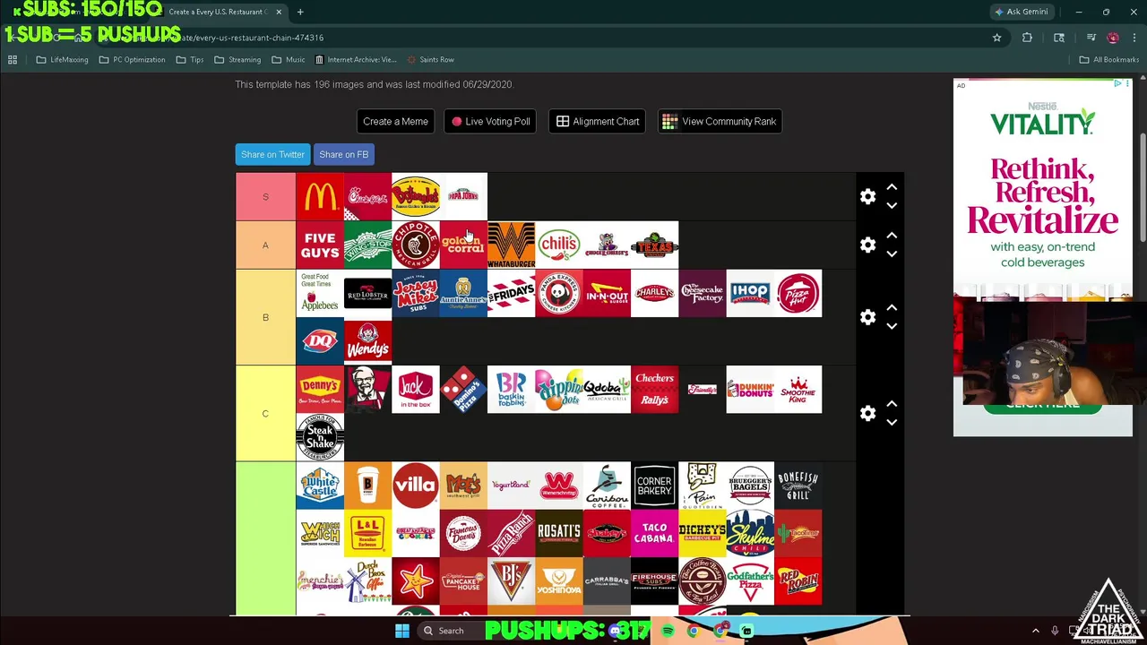Image resolution: width=1147 pixels, height=645 pixels.
Task: Open the LifeMaxxing bookmarks folder
Action: pos(62,59)
